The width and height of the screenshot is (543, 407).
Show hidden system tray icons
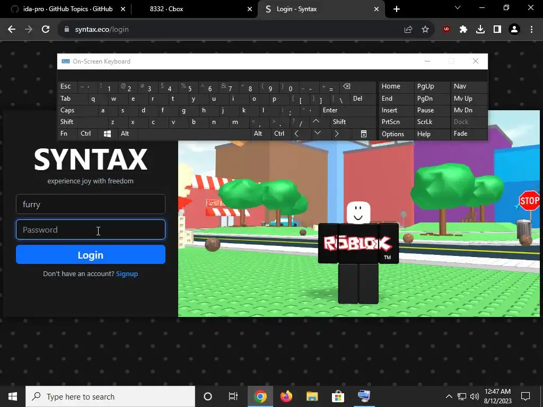coord(449,396)
